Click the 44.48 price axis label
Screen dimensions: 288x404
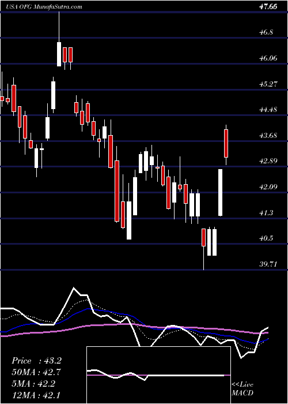click(268, 110)
